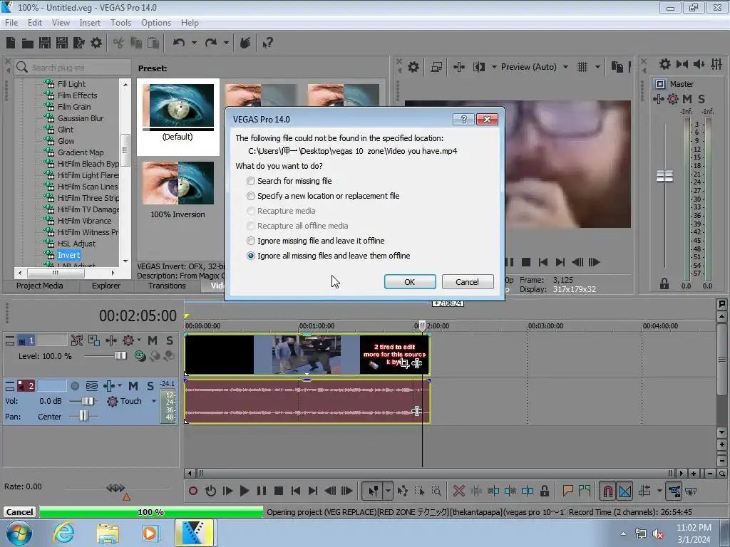Open the overlays grid dropdown arrow
The image size is (730, 547).
click(597, 67)
